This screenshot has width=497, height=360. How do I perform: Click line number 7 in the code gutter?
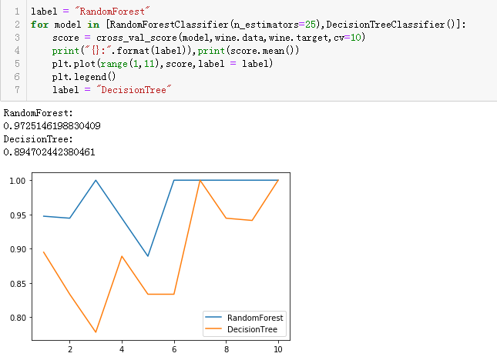(x=17, y=90)
